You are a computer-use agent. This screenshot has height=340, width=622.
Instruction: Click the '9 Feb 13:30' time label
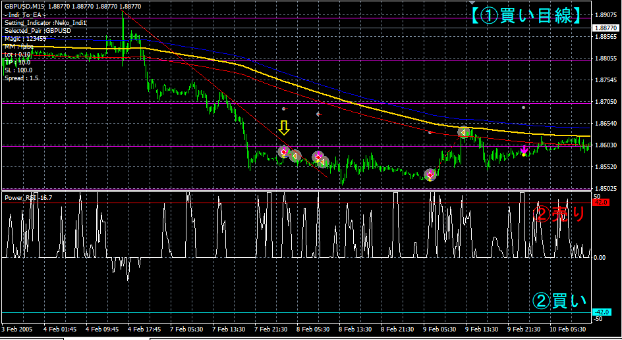pos(482,329)
